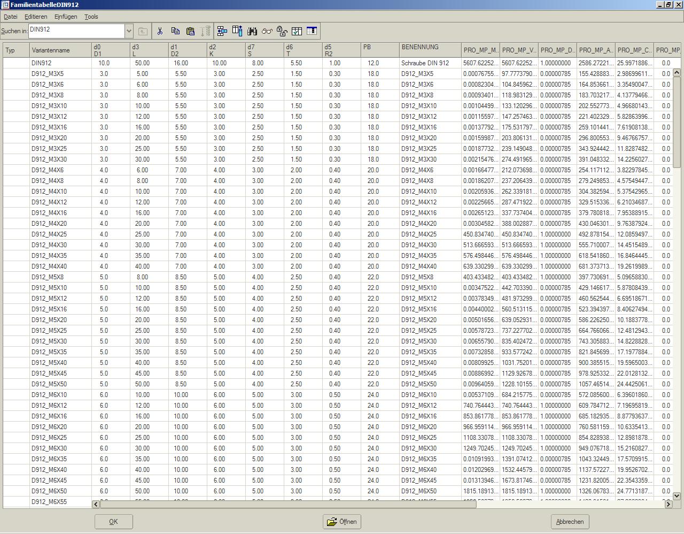Click the d1 D2 value in row D912_M6X20

pyautogui.click(x=181, y=427)
